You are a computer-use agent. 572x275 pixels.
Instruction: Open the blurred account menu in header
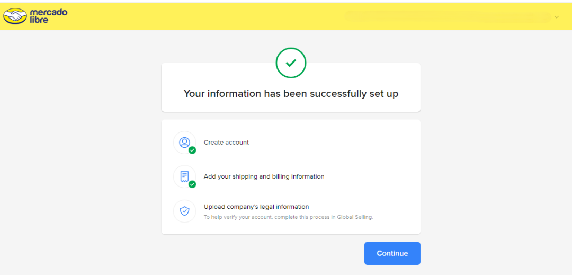pos(448,16)
